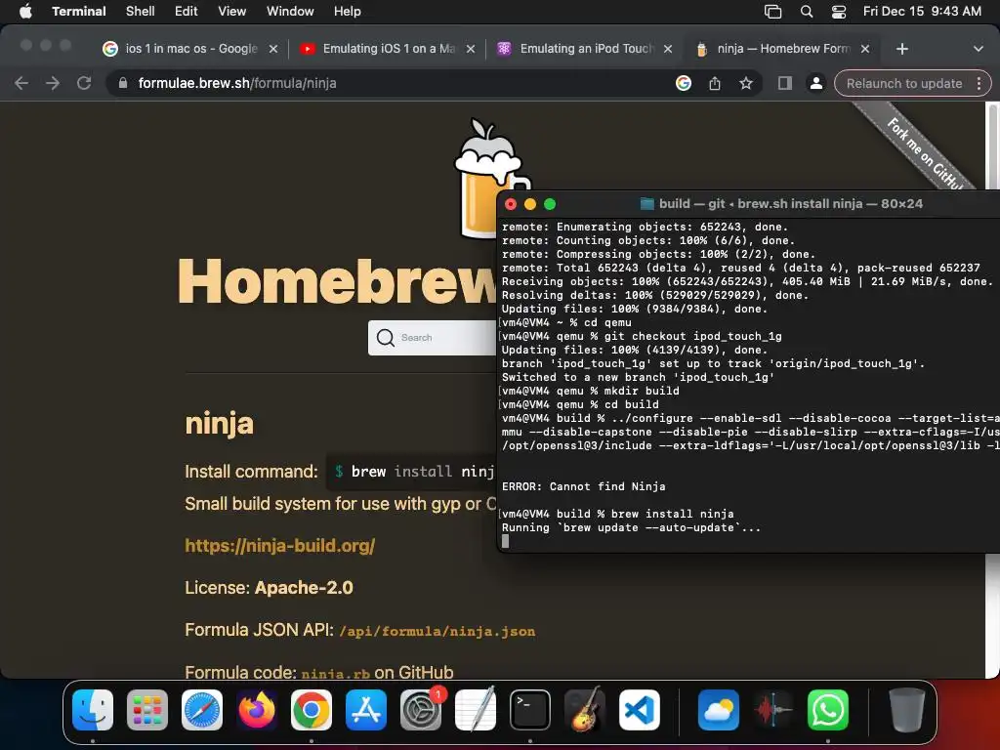1000x750 pixels.
Task: Click the folder icon in Terminal title
Action: (x=646, y=204)
